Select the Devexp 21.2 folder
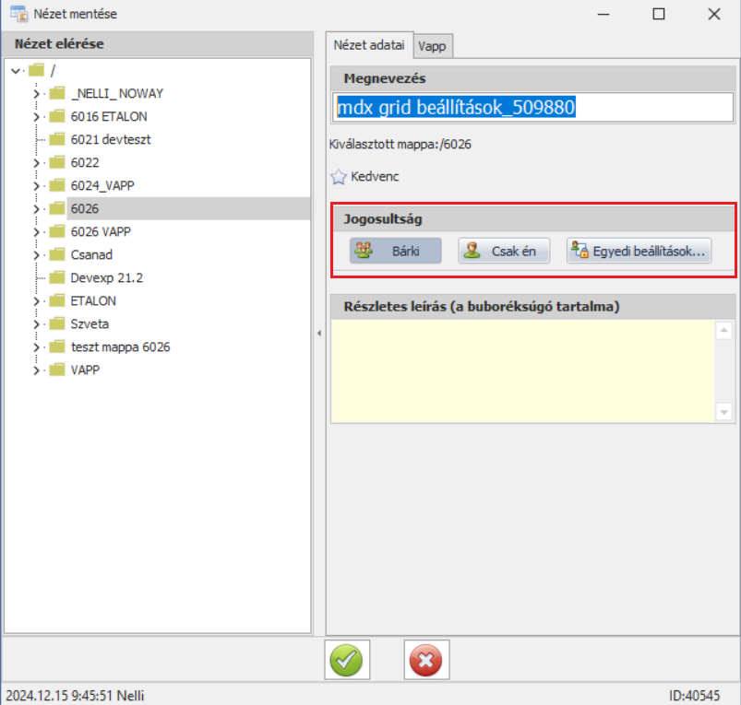Viewport: 741px width, 705px height. pos(106,278)
